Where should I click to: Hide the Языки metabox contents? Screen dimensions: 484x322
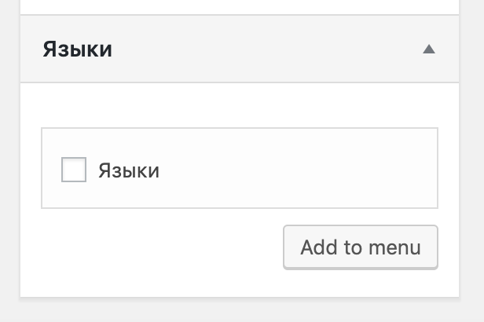coord(428,49)
